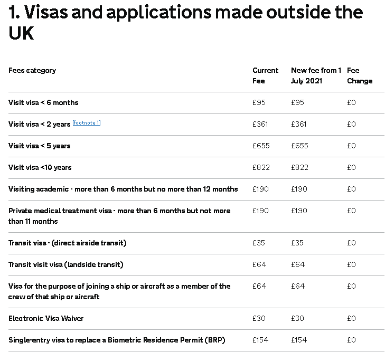Click the 'Electronic Visa Waiver' row label
The image size is (385, 352).
pyautogui.click(x=46, y=318)
